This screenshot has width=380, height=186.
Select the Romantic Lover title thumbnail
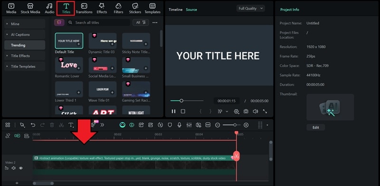click(x=69, y=65)
